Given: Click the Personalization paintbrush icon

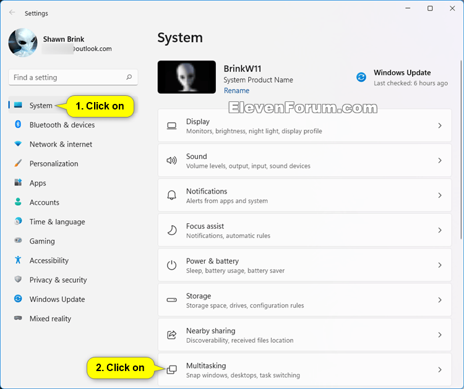Looking at the screenshot, I should [x=18, y=163].
